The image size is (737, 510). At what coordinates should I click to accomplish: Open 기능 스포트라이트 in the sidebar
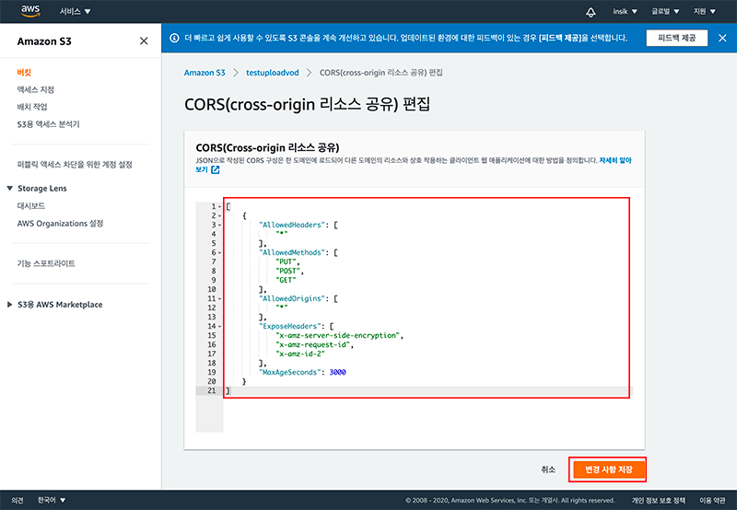coord(46,263)
